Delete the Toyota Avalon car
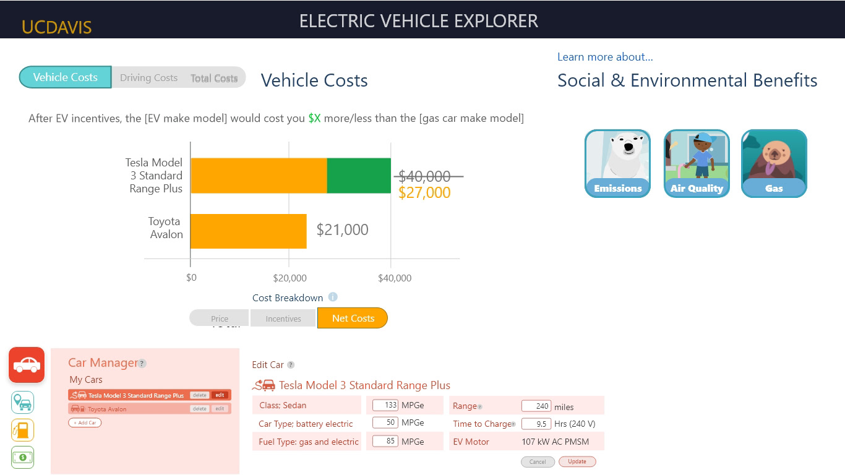Image resolution: width=845 pixels, height=475 pixels. pos(199,409)
